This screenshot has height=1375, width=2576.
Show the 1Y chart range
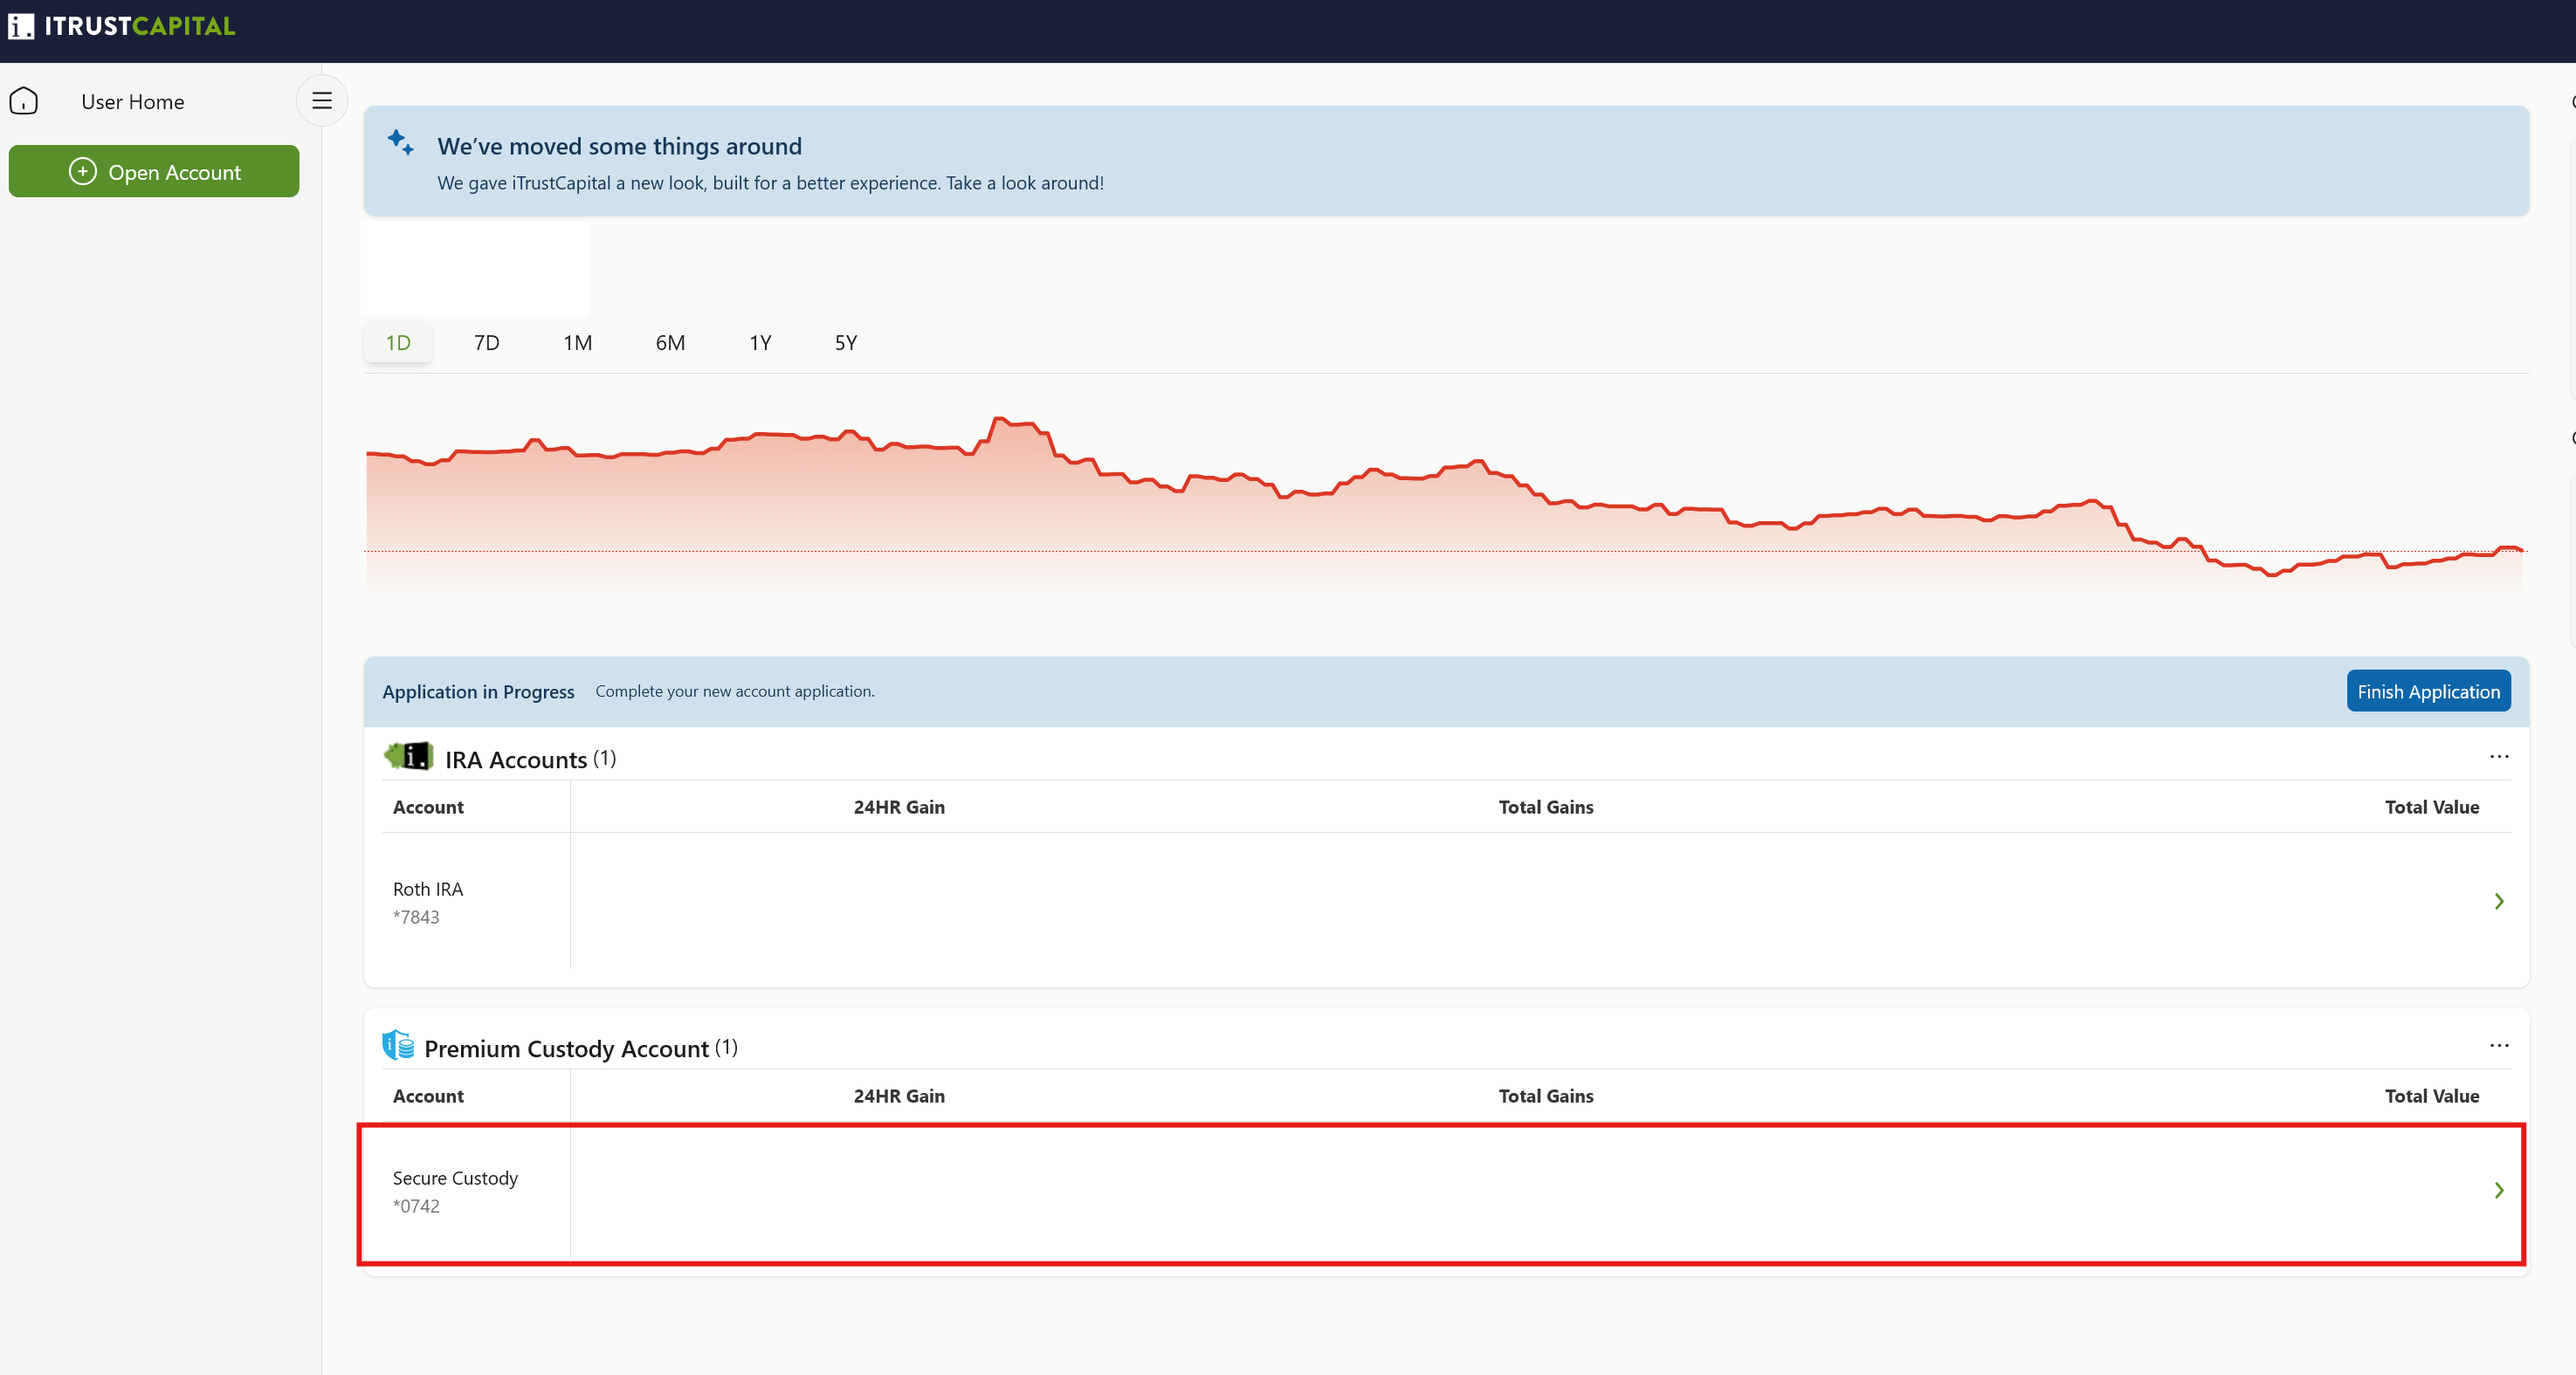pyautogui.click(x=760, y=343)
